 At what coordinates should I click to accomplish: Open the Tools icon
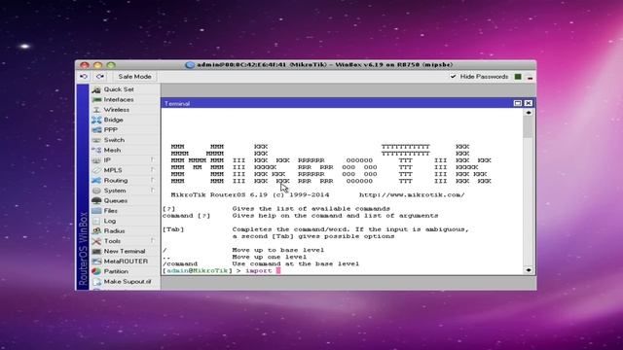click(96, 241)
